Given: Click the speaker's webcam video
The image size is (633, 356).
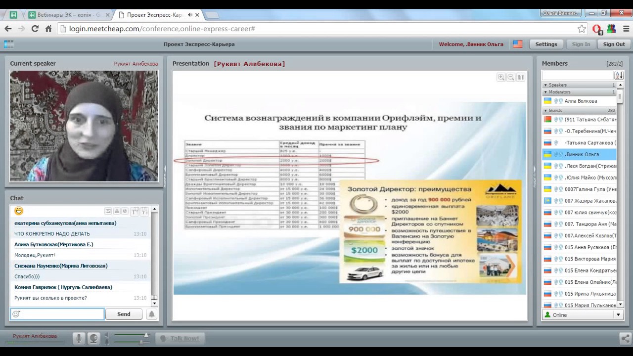Looking at the screenshot, I should click(84, 126).
